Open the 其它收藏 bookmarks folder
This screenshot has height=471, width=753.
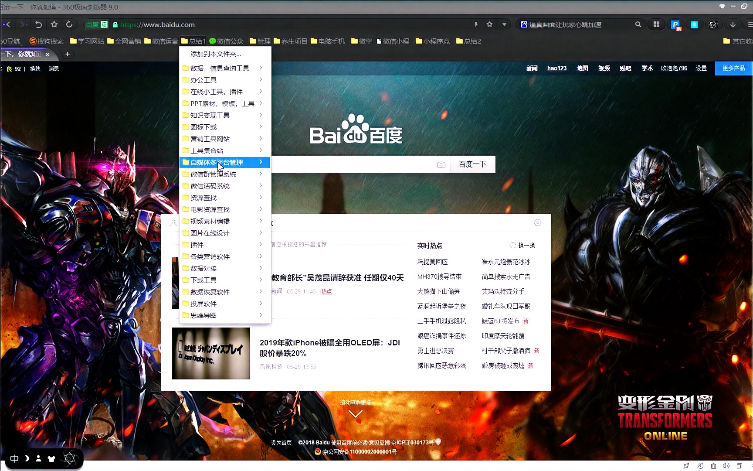click(x=738, y=41)
